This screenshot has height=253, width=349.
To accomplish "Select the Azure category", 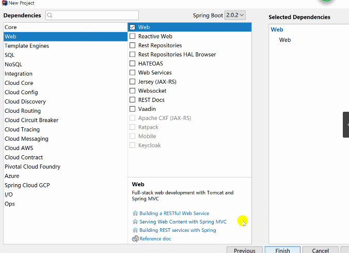I will [66, 176].
